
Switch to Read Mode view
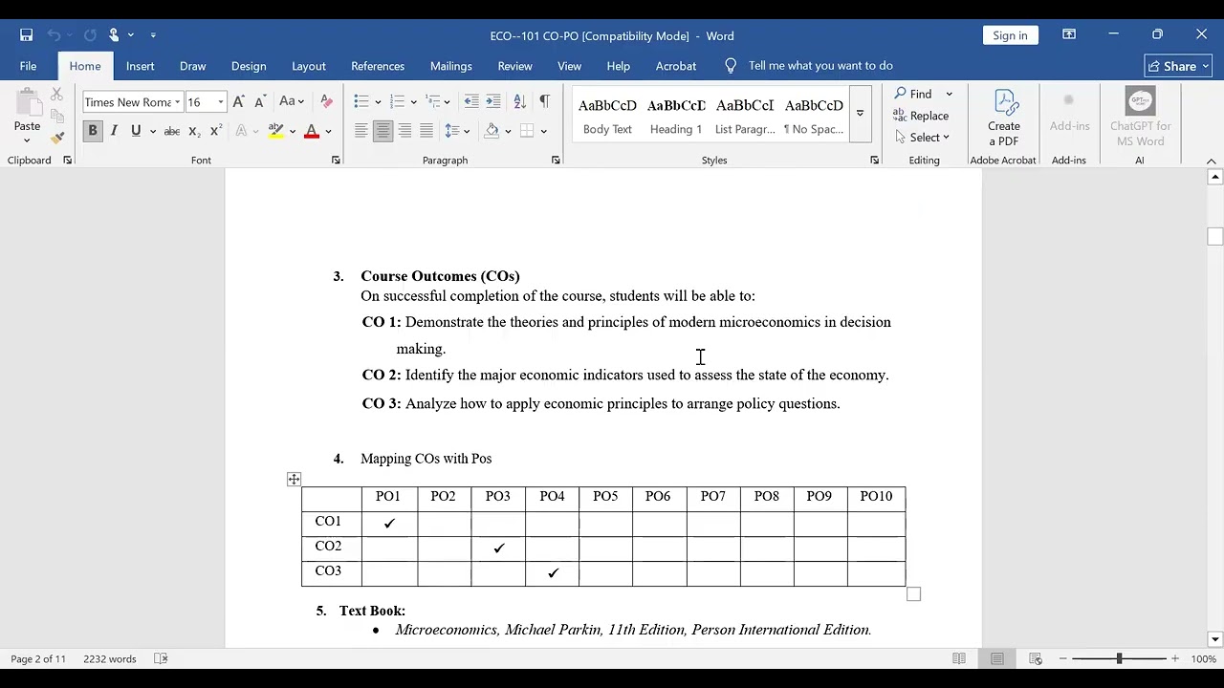pyautogui.click(x=959, y=658)
